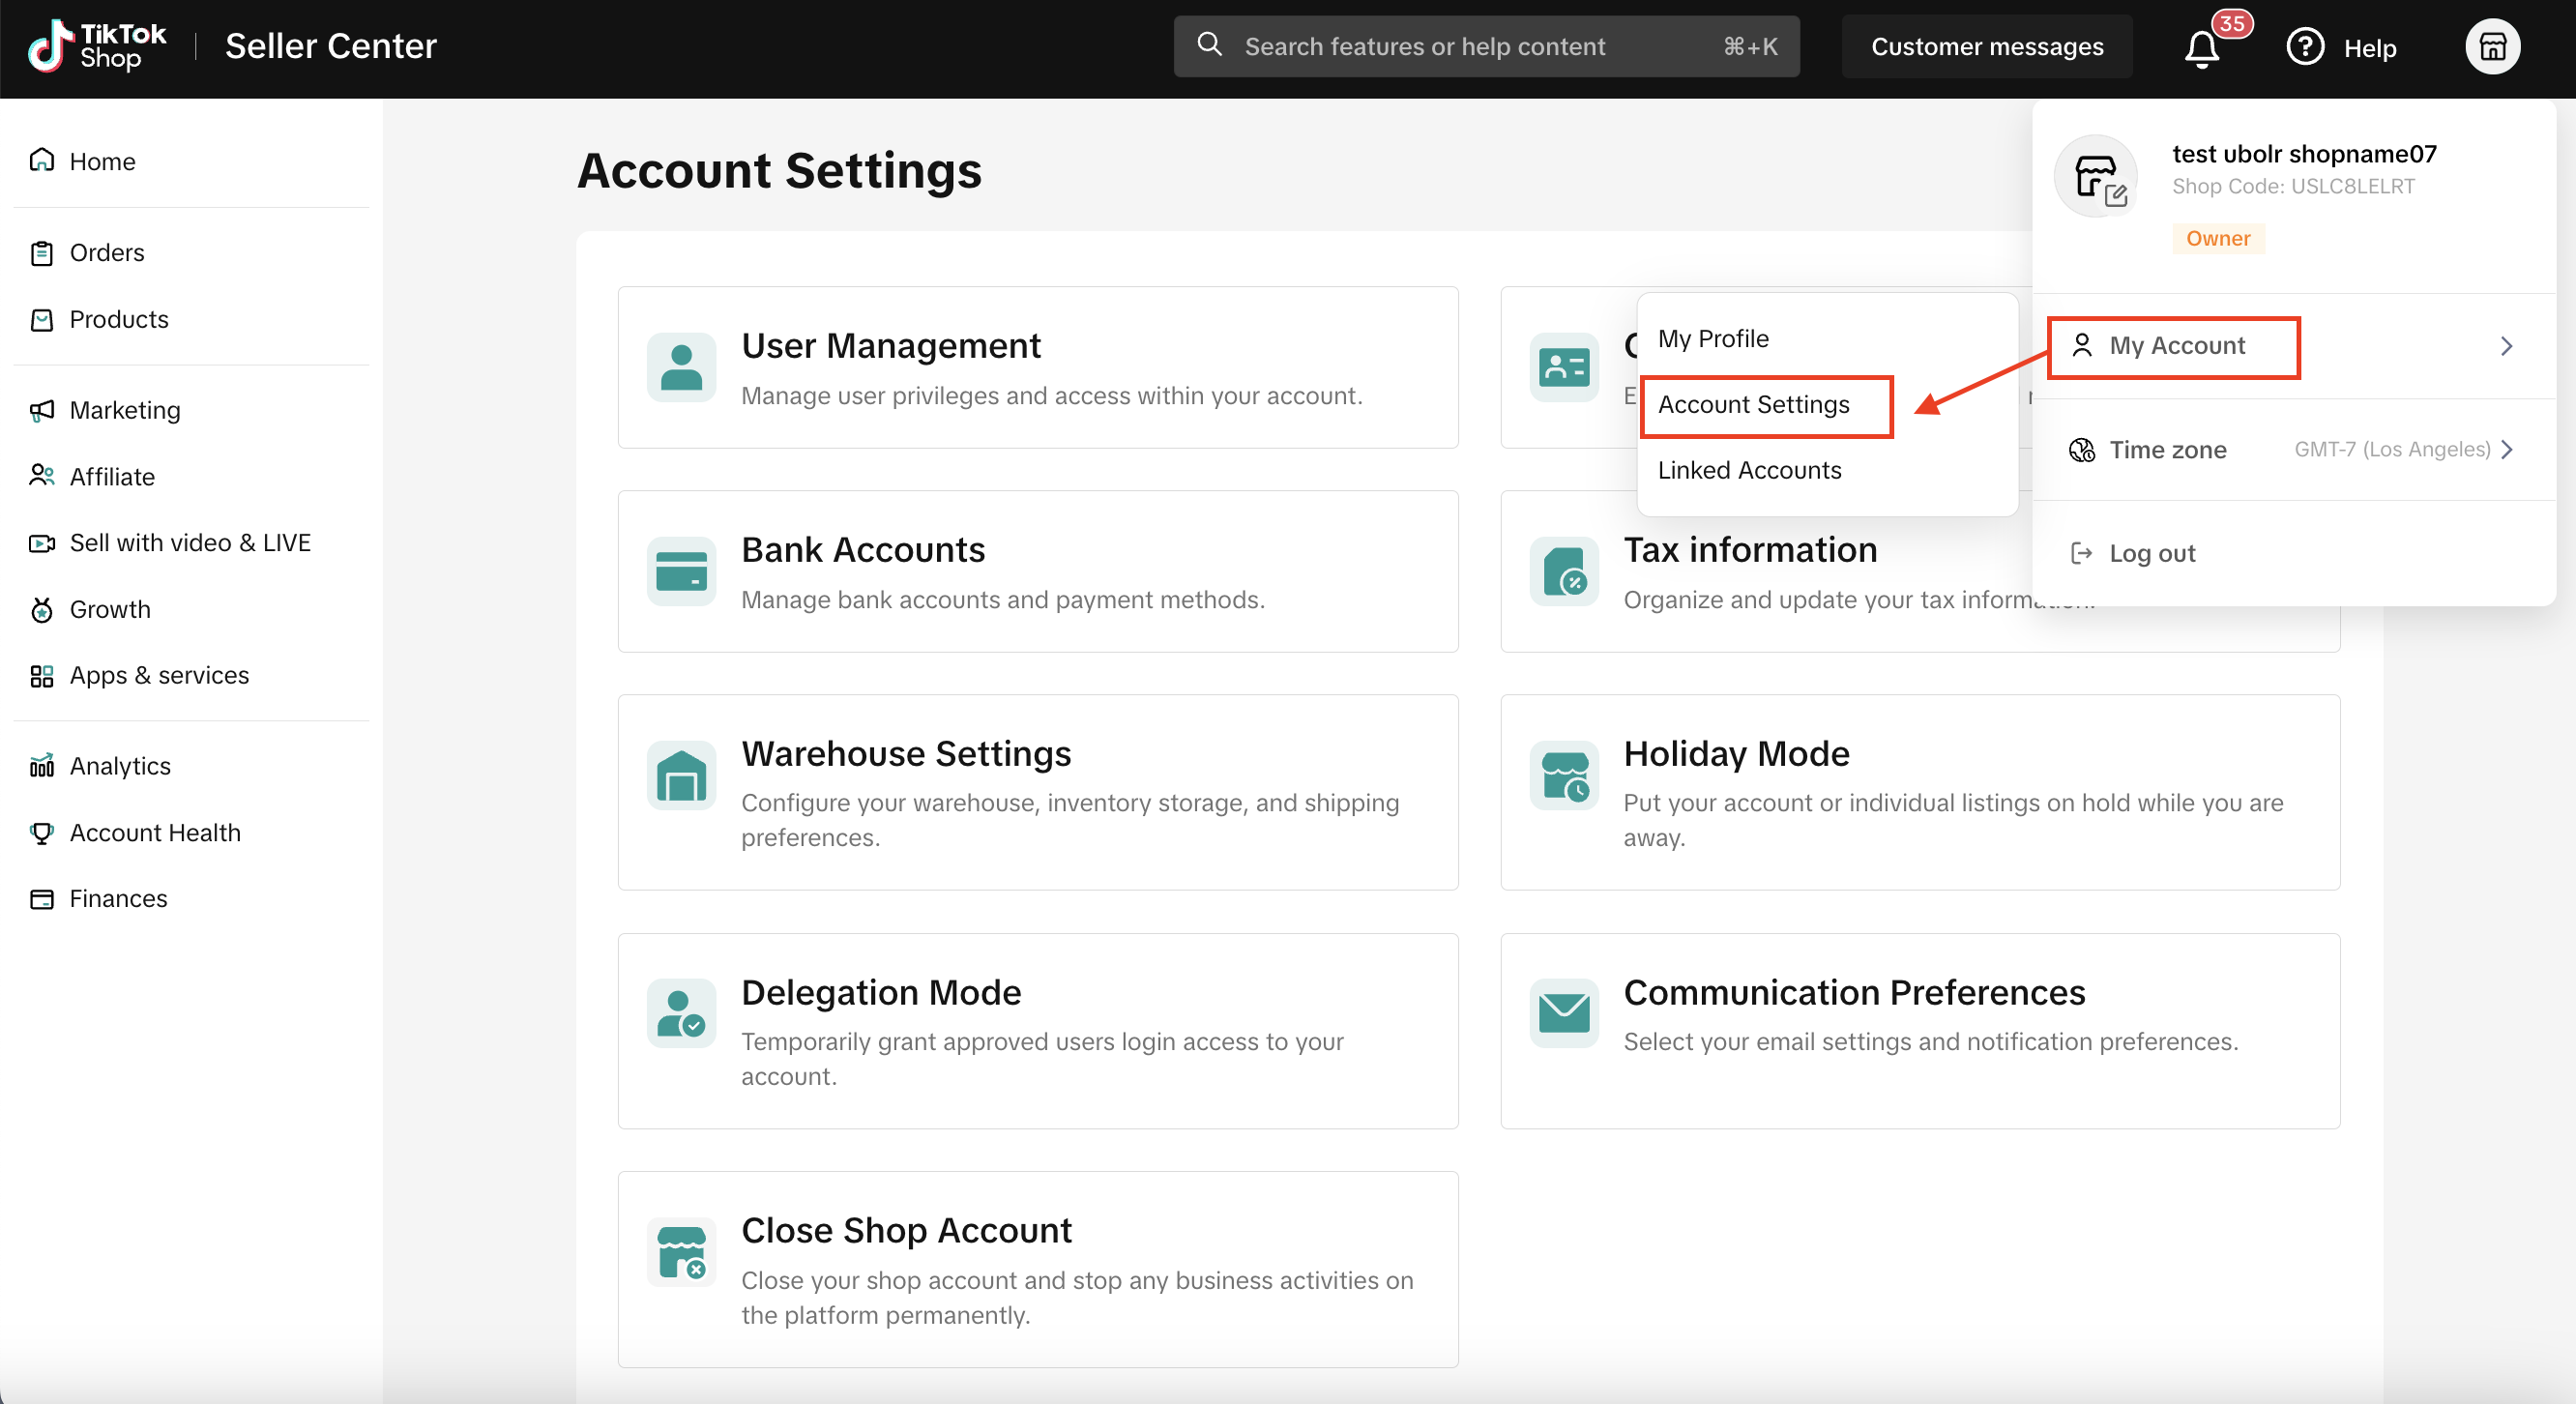Viewport: 2576px width, 1404px height.
Task: Select My Profile in submenu
Action: [x=1713, y=339]
